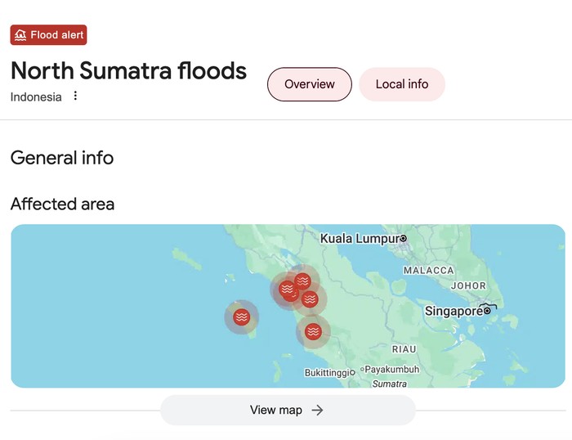Select the southernmost flood marker on the Sumatra coast

coord(313,331)
